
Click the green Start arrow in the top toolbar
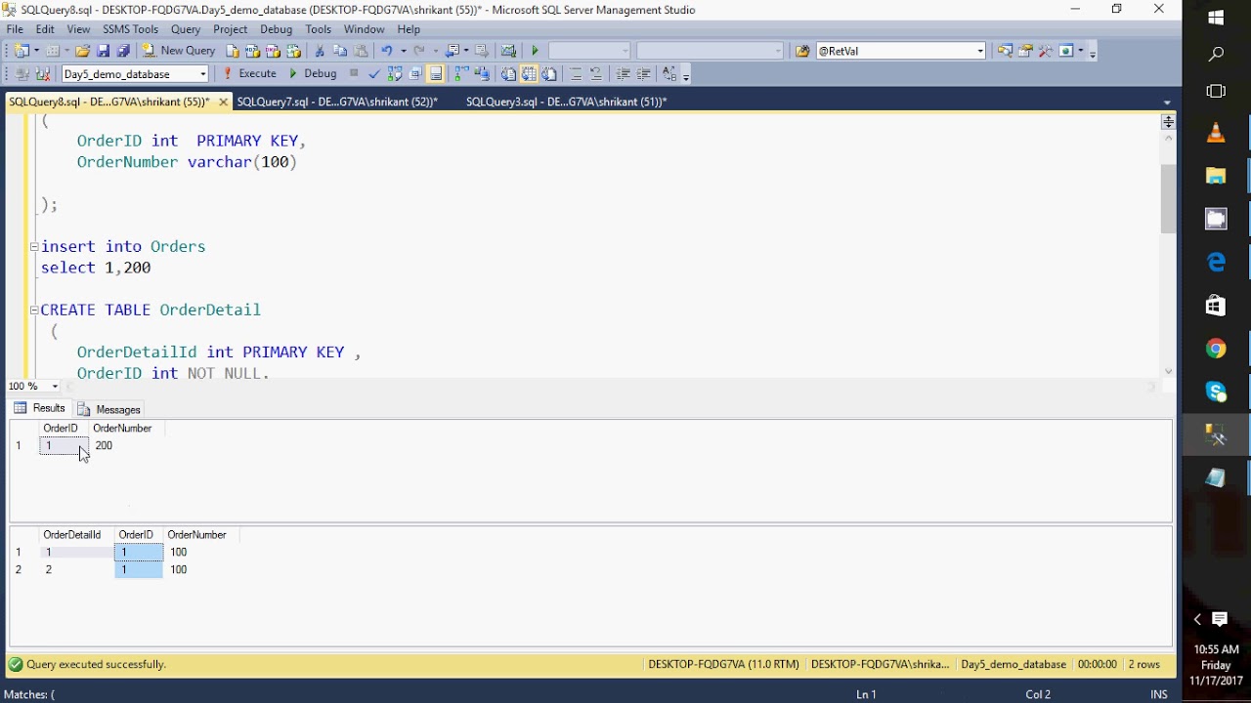tap(535, 51)
